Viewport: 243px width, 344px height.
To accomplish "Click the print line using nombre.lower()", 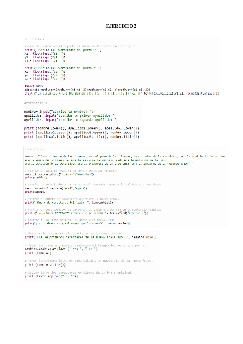I will 81,129.
